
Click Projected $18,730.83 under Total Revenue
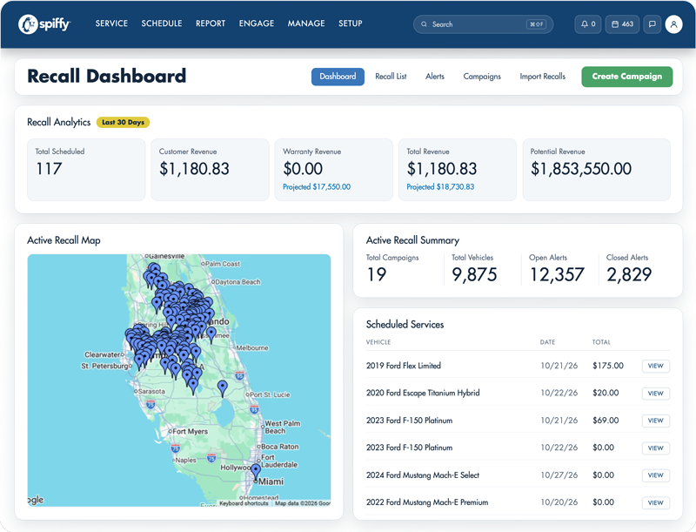point(440,187)
